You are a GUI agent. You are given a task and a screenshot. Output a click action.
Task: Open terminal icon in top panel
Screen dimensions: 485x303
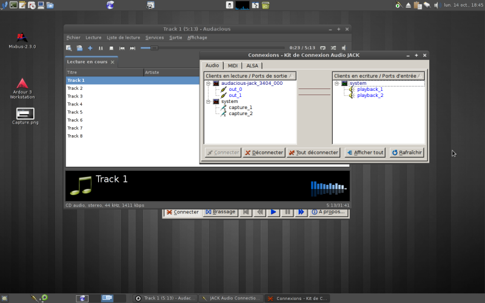pos(13,5)
